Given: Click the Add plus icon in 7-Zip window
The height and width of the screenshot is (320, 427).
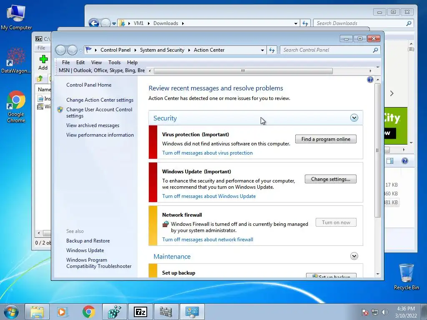Looking at the screenshot, I should 43,59.
